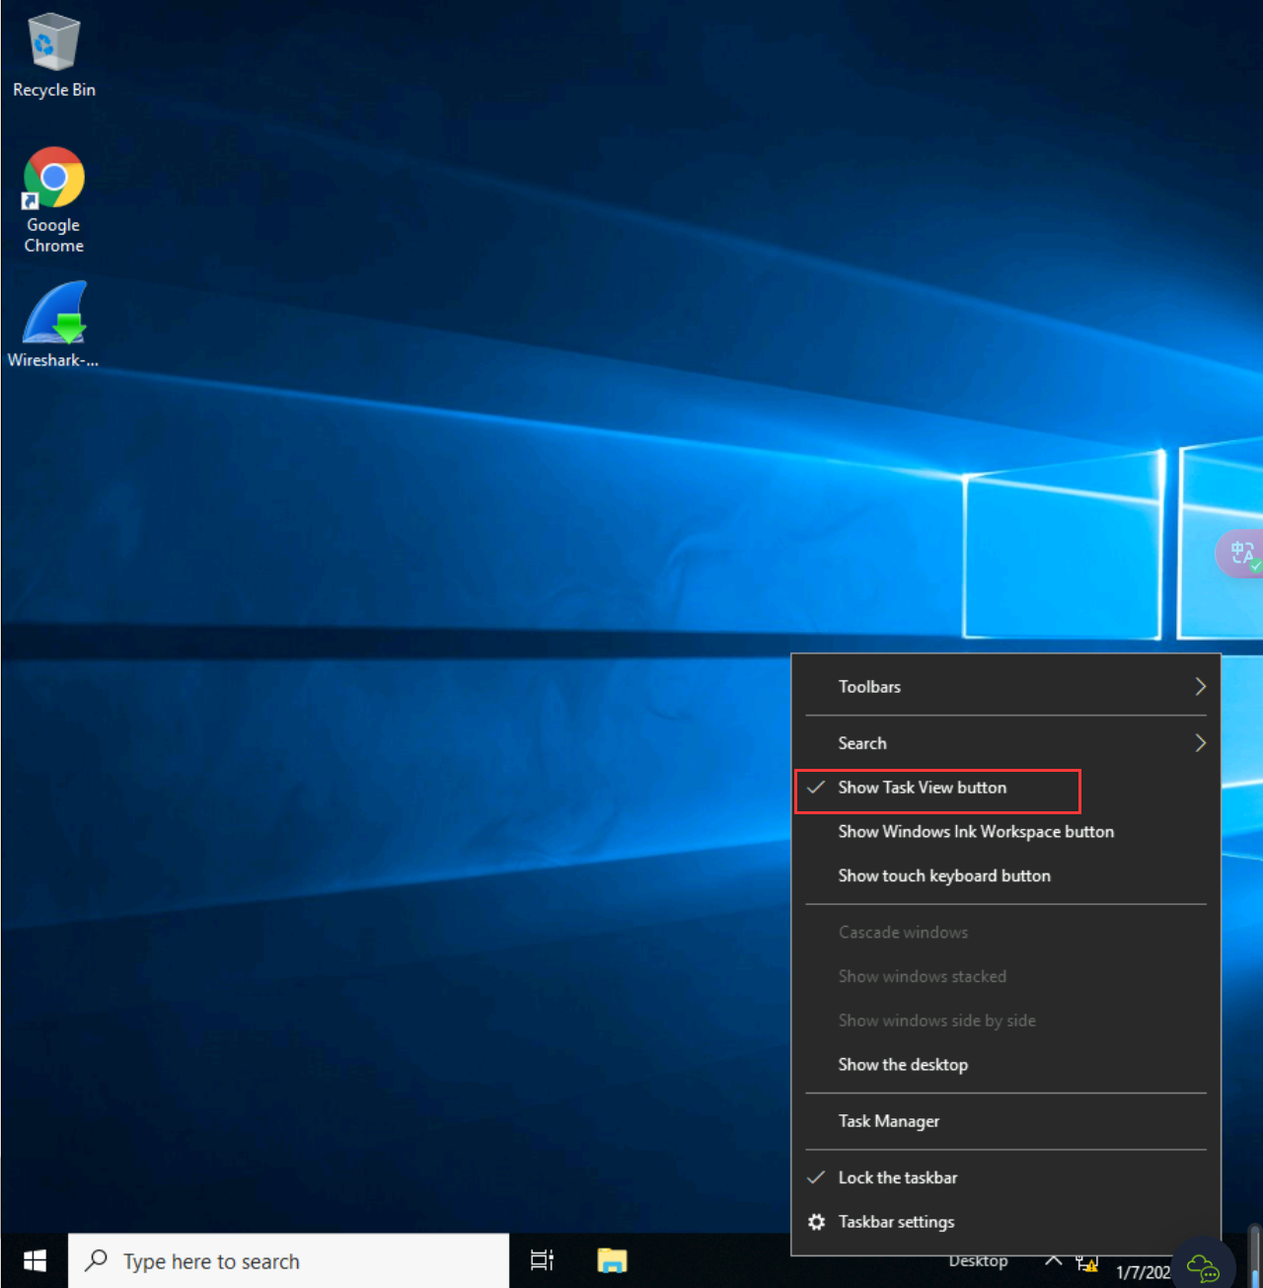The image size is (1263, 1288).
Task: Click the green cloud chat tray icon
Action: click(x=1203, y=1267)
